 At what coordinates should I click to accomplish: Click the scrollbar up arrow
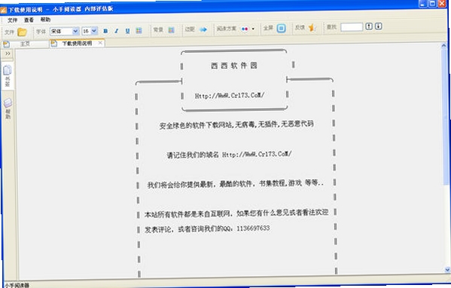point(443,45)
